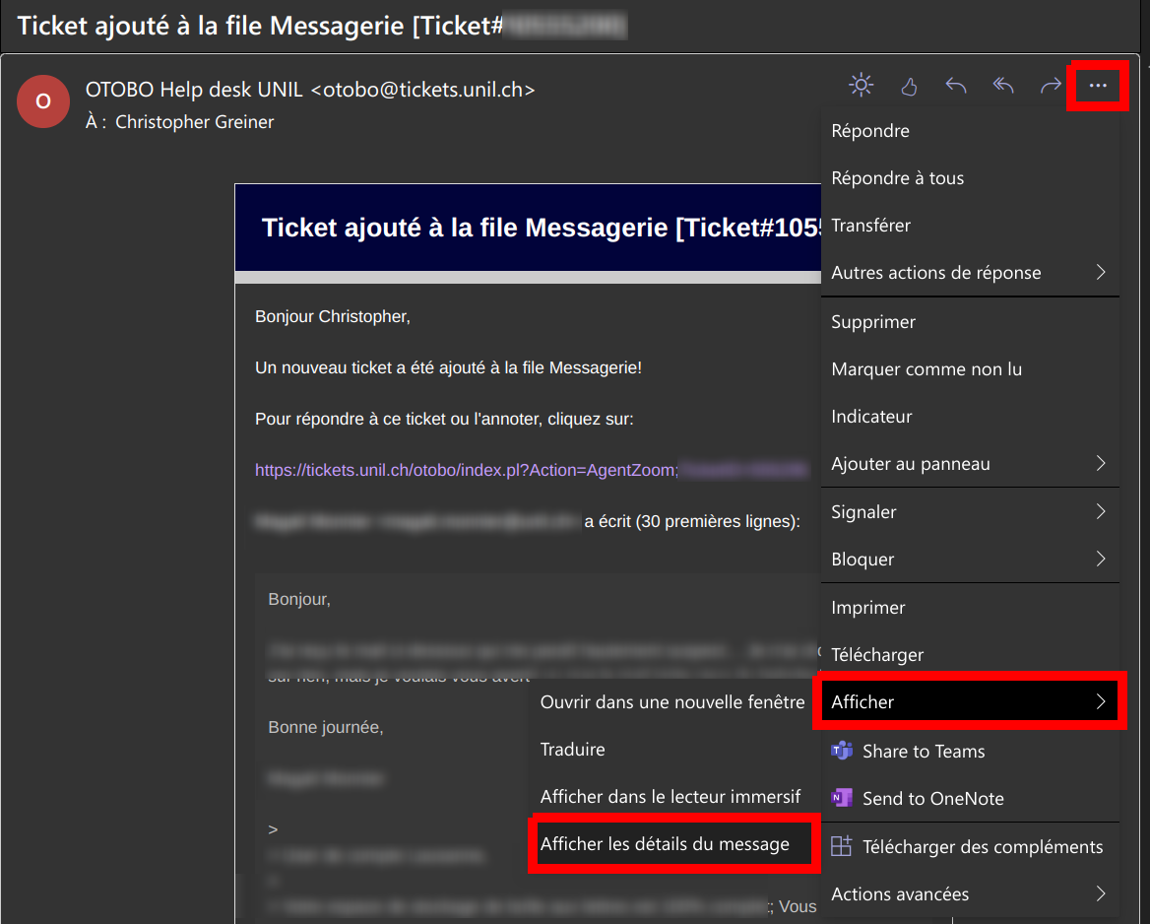The width and height of the screenshot is (1150, 924).
Task: Select Imprimer in the menu
Action: click(868, 608)
